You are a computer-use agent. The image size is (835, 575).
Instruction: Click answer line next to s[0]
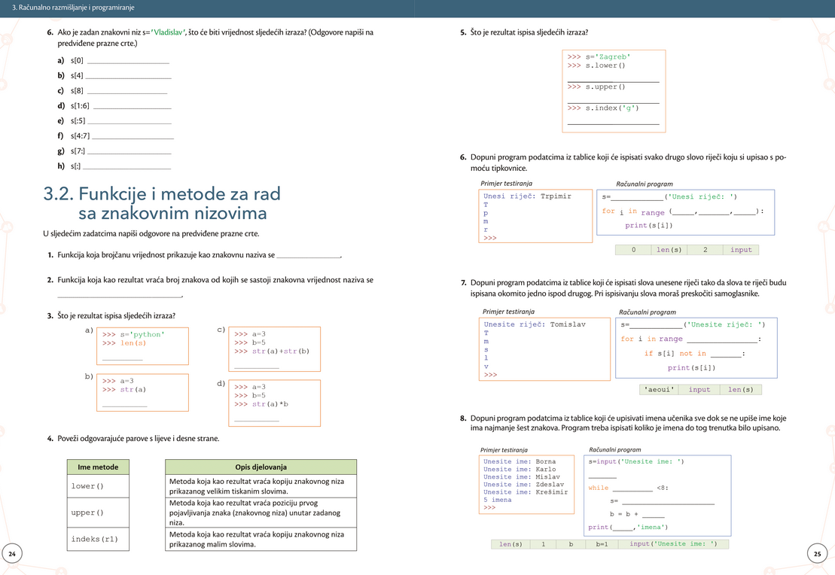point(128,62)
